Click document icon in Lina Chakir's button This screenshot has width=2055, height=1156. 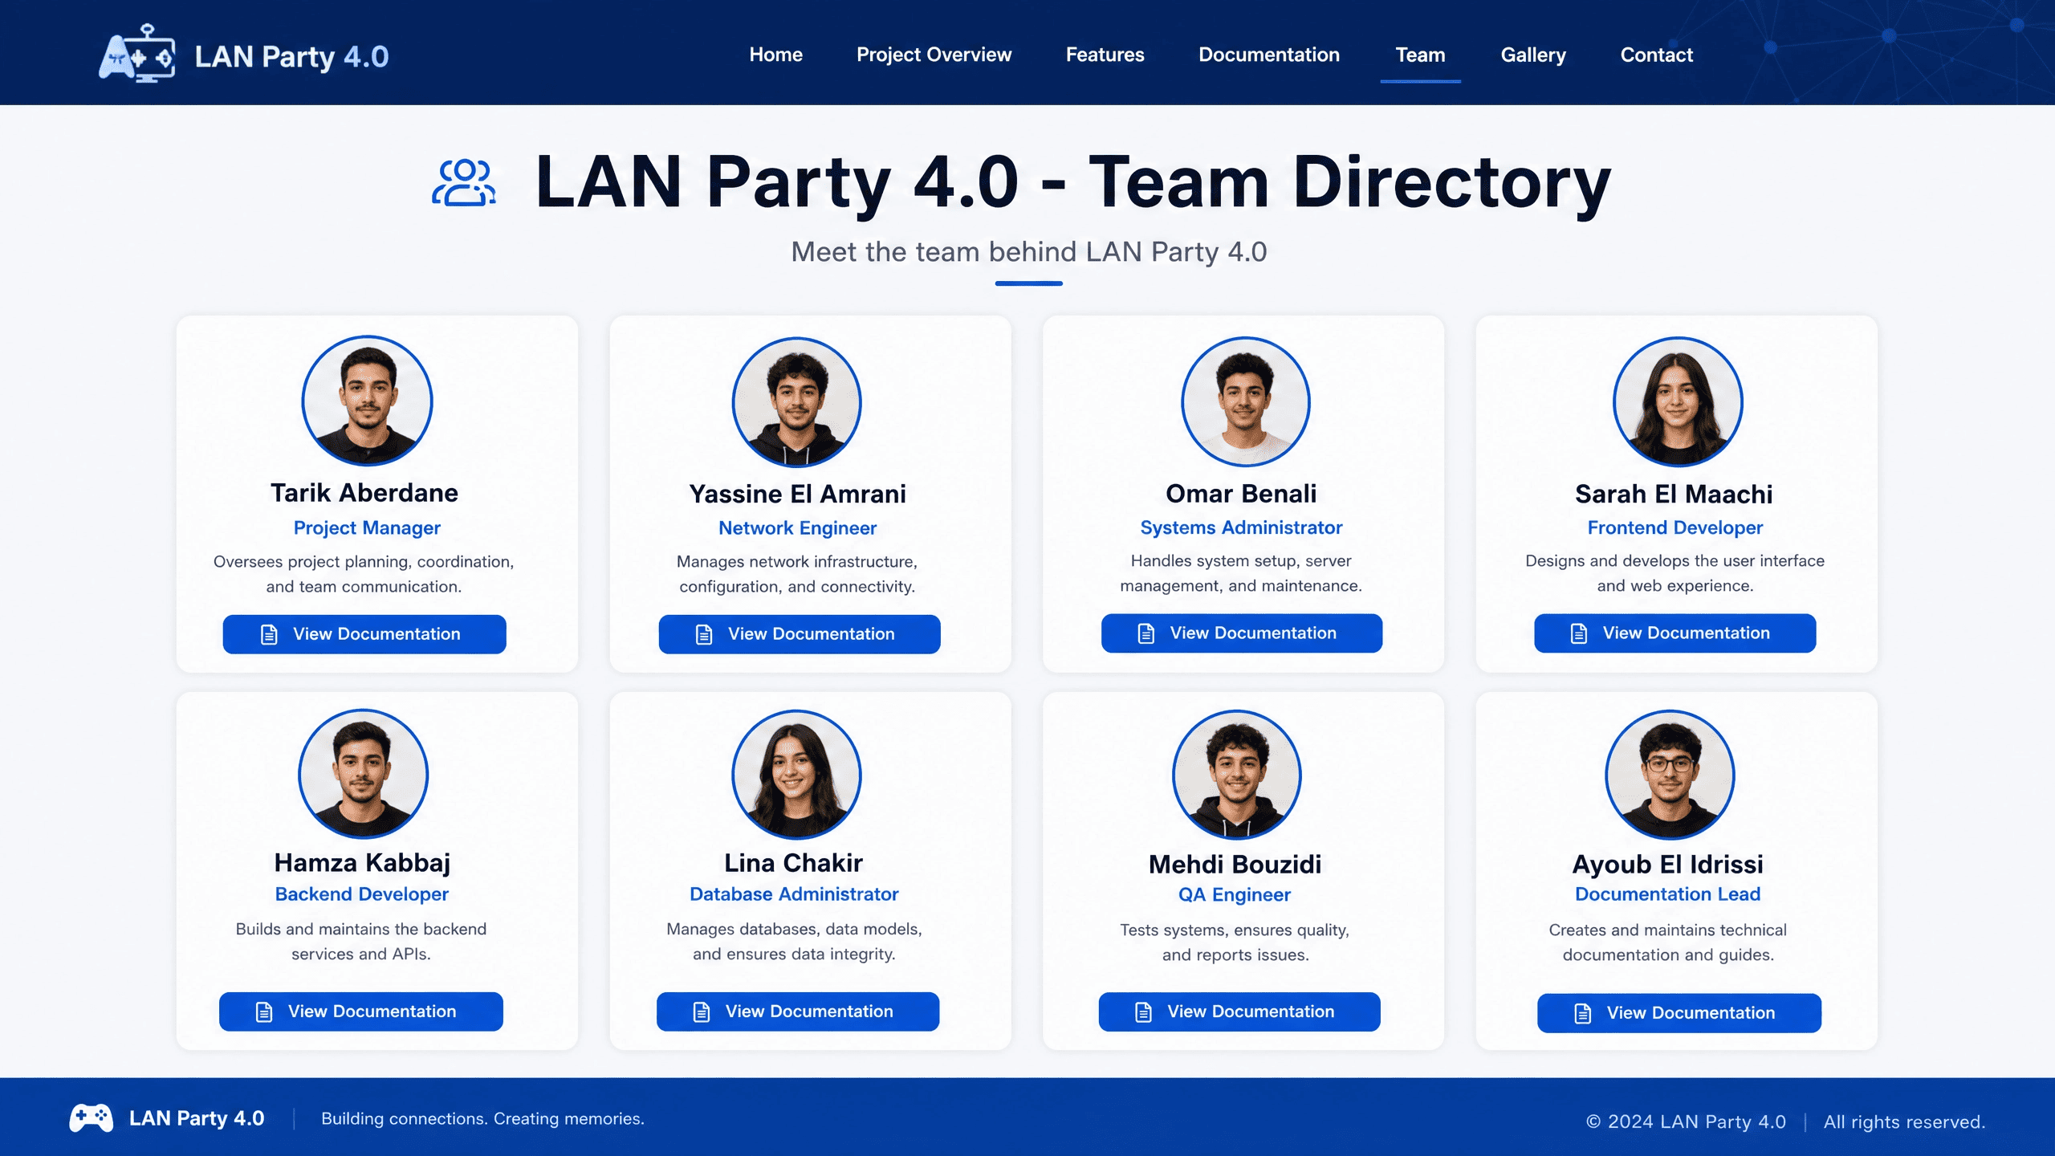[x=702, y=1011]
